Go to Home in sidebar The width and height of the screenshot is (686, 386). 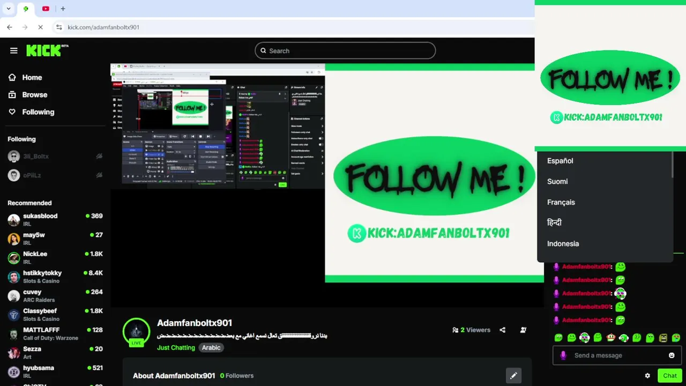pyautogui.click(x=25, y=77)
